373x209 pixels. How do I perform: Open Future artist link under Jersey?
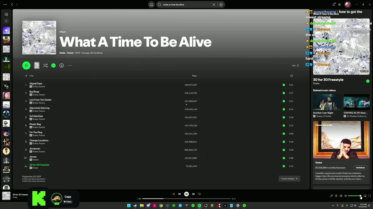(35, 160)
